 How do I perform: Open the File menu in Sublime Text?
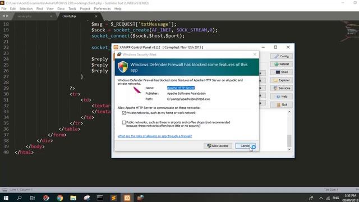click(4, 9)
